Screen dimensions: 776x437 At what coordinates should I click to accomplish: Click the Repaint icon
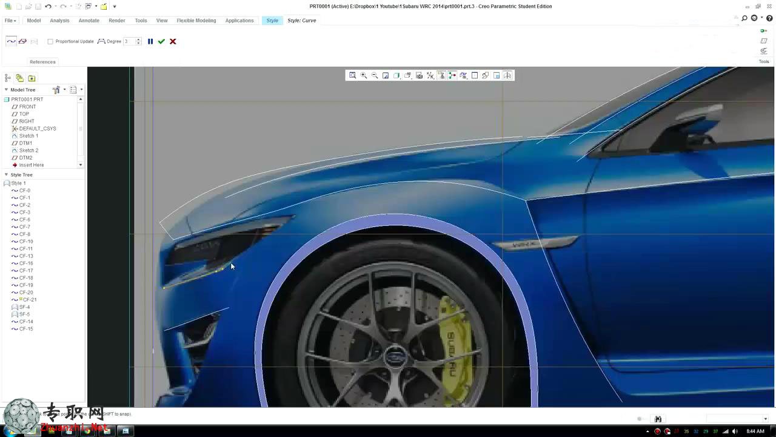click(386, 75)
